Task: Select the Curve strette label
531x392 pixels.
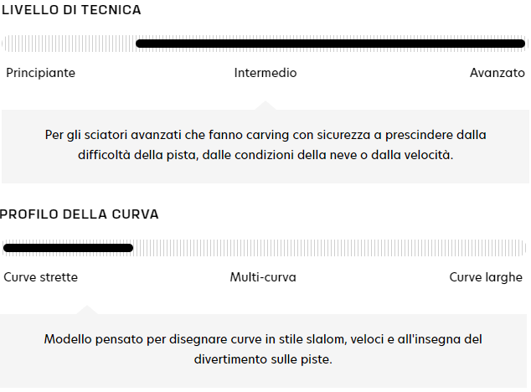Action: point(41,277)
